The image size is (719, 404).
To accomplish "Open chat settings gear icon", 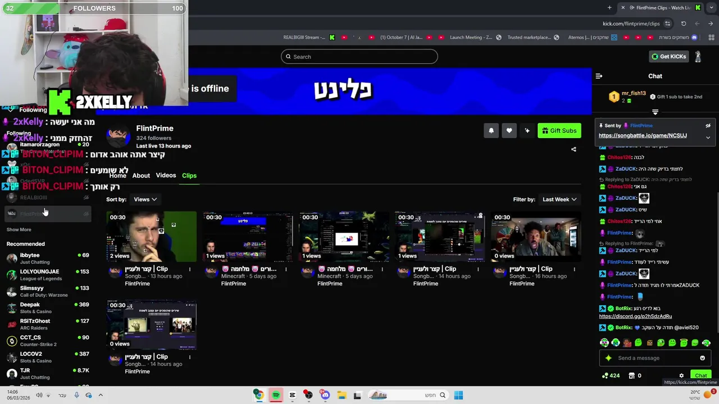I will click(681, 376).
